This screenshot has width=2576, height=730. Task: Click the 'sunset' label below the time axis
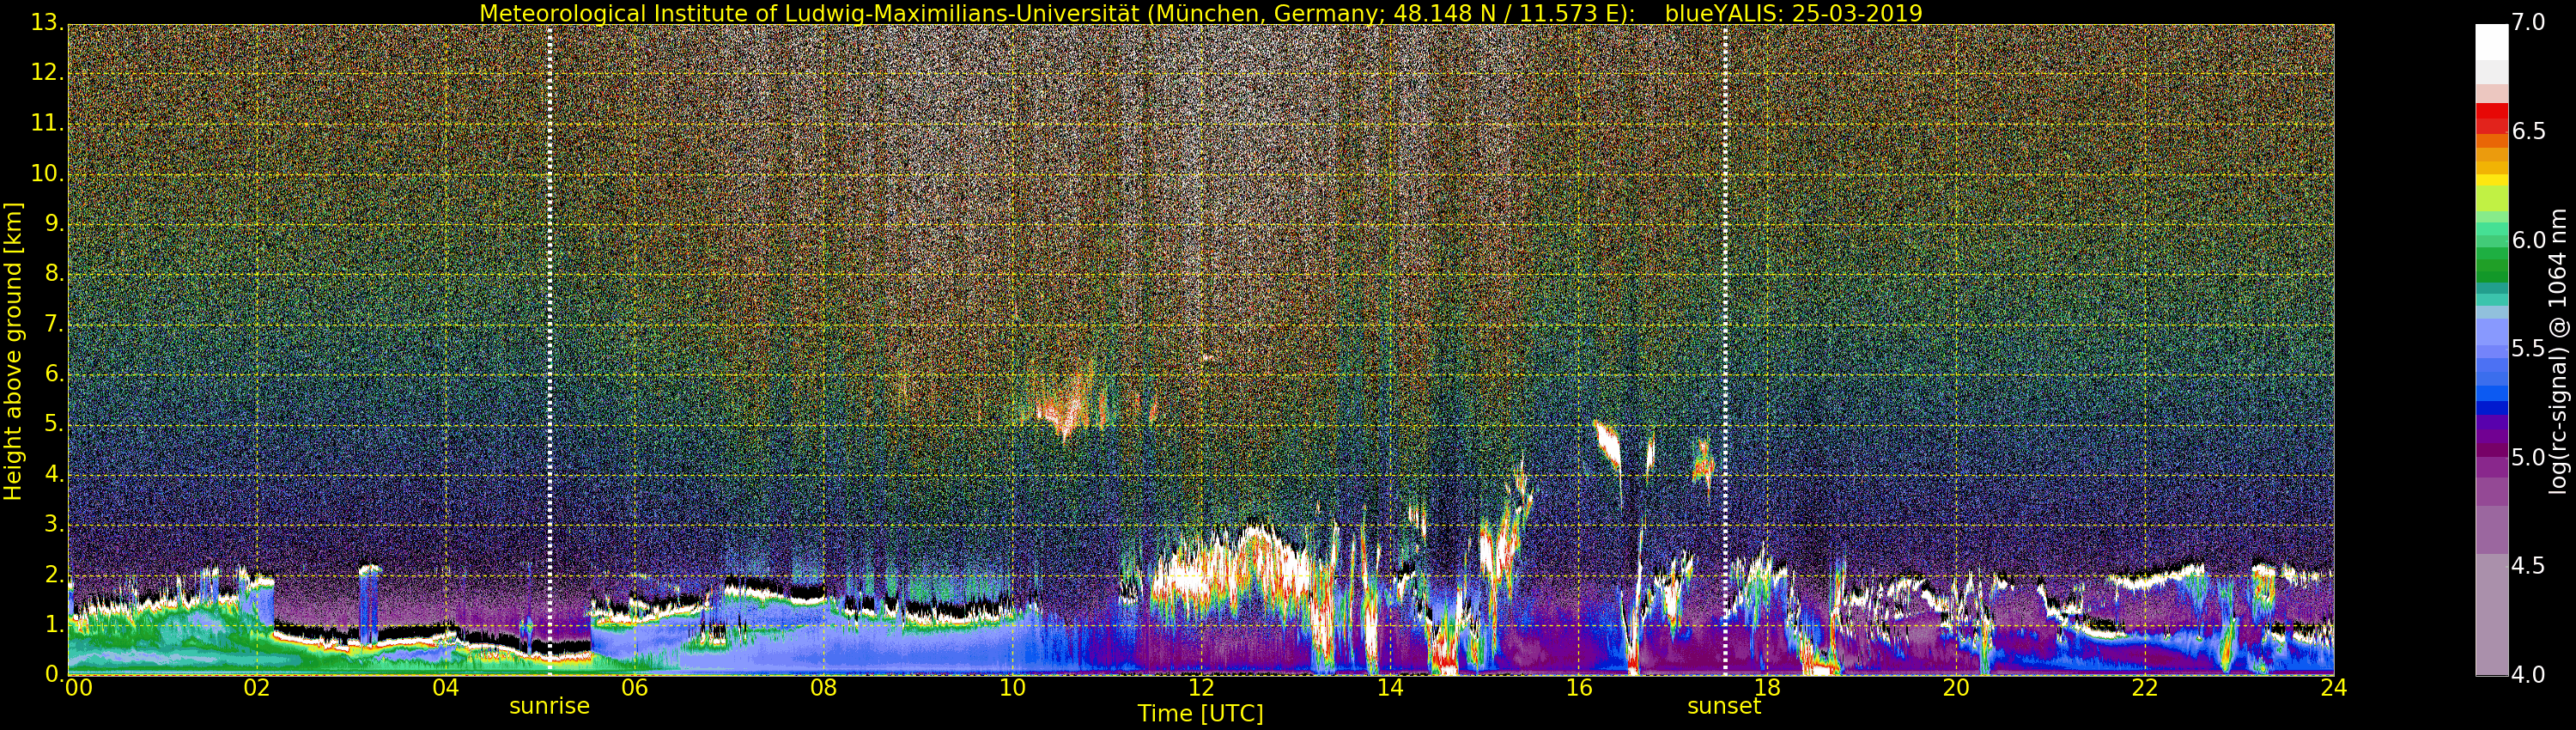1724,706
